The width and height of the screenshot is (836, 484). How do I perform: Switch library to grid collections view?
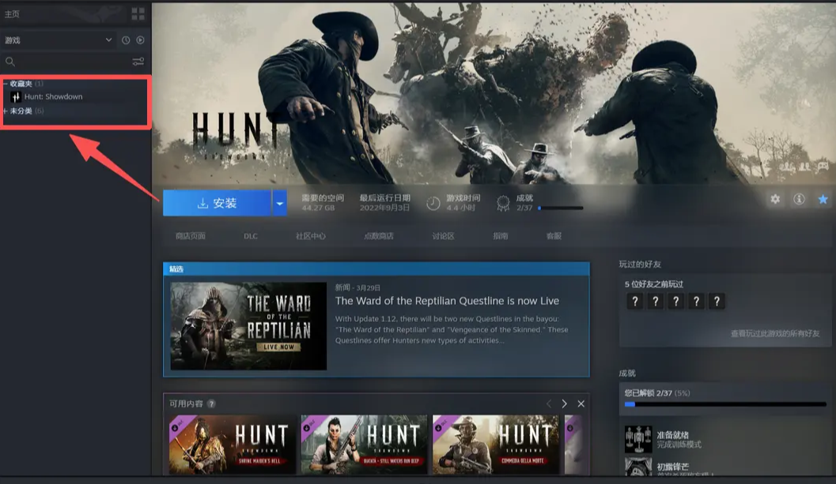pyautogui.click(x=138, y=14)
